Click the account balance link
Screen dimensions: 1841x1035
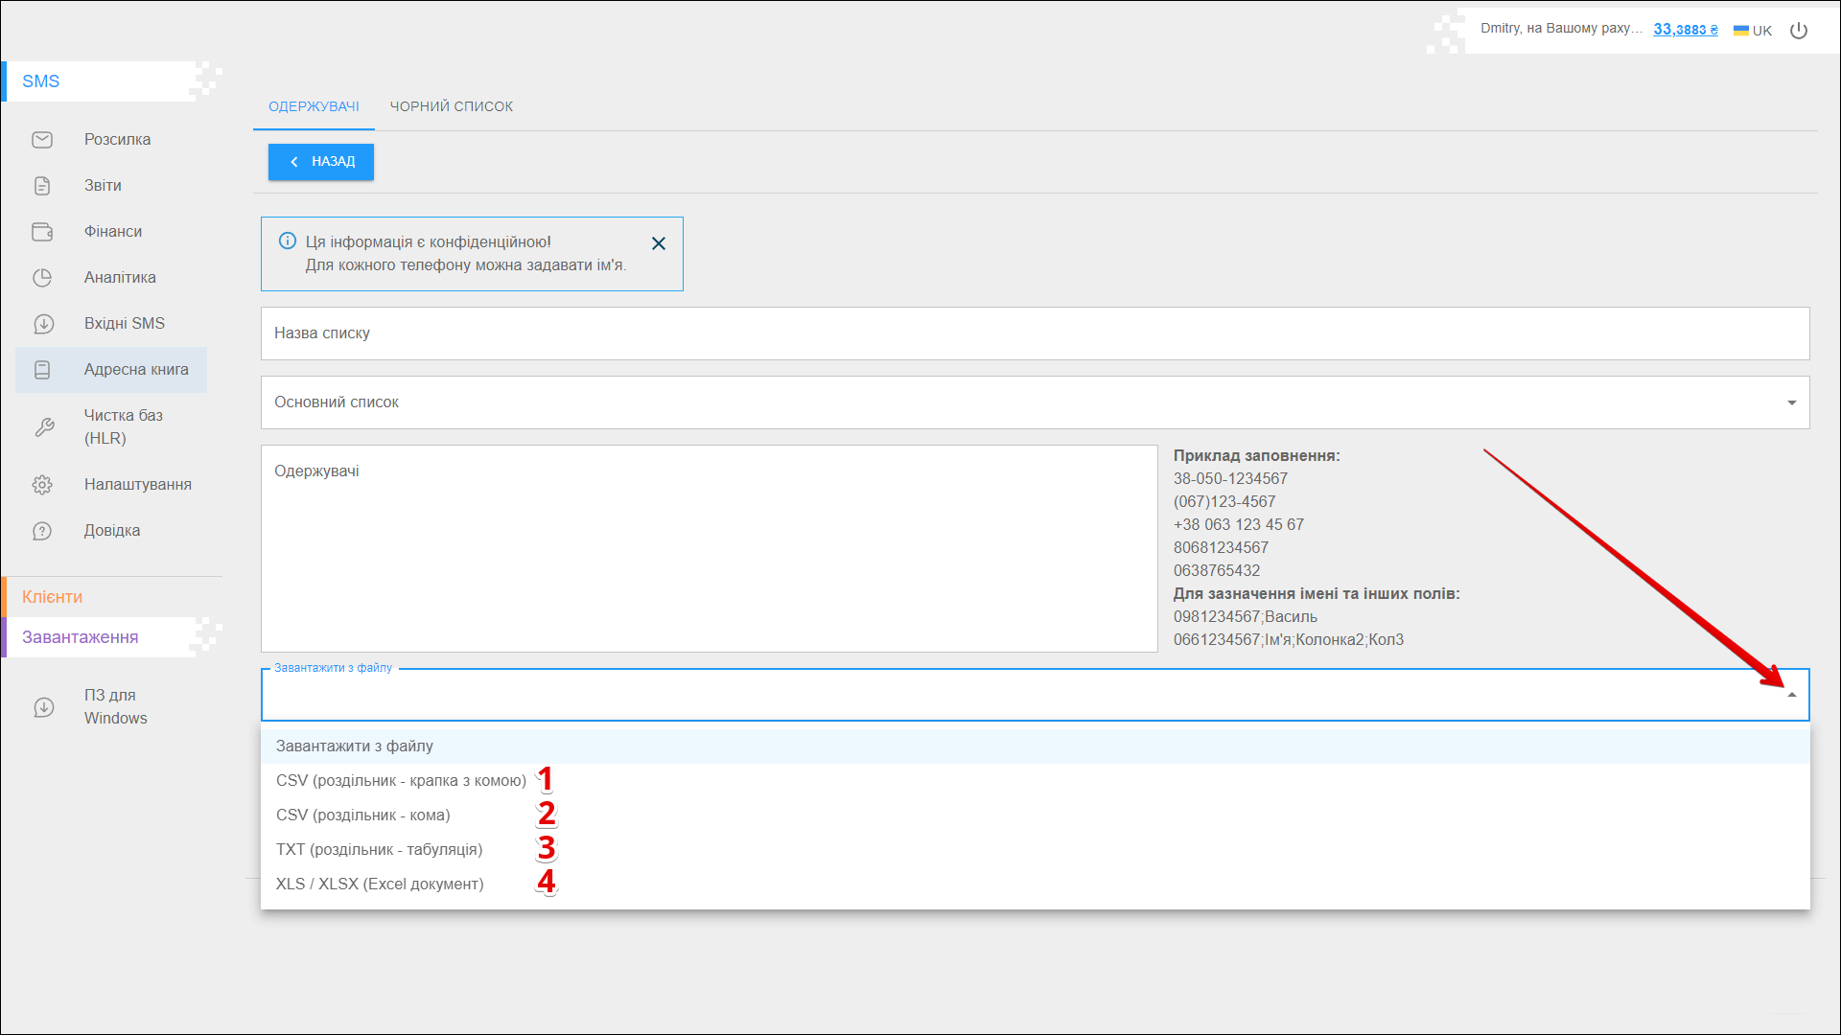[1685, 30]
